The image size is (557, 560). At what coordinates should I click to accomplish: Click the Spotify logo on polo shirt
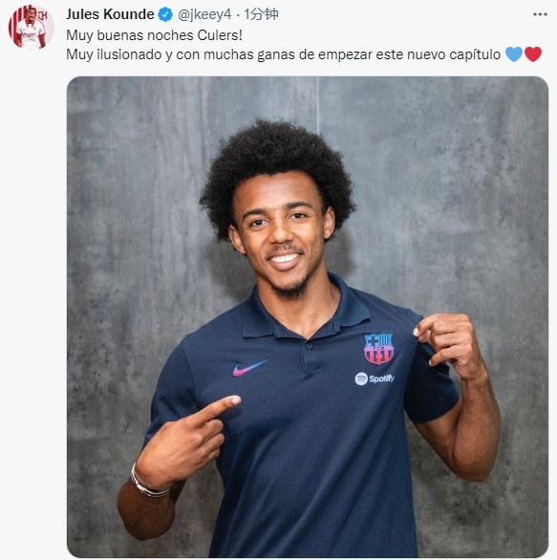pos(375,378)
